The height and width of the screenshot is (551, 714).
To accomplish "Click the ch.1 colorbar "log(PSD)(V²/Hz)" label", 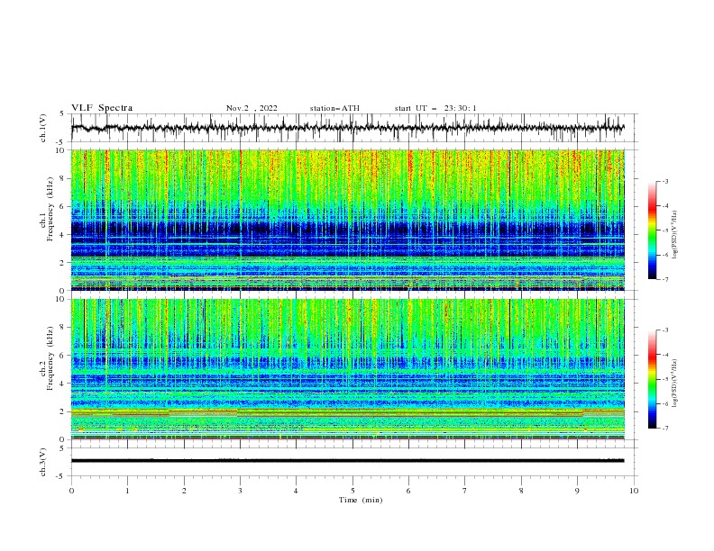I will [674, 235].
